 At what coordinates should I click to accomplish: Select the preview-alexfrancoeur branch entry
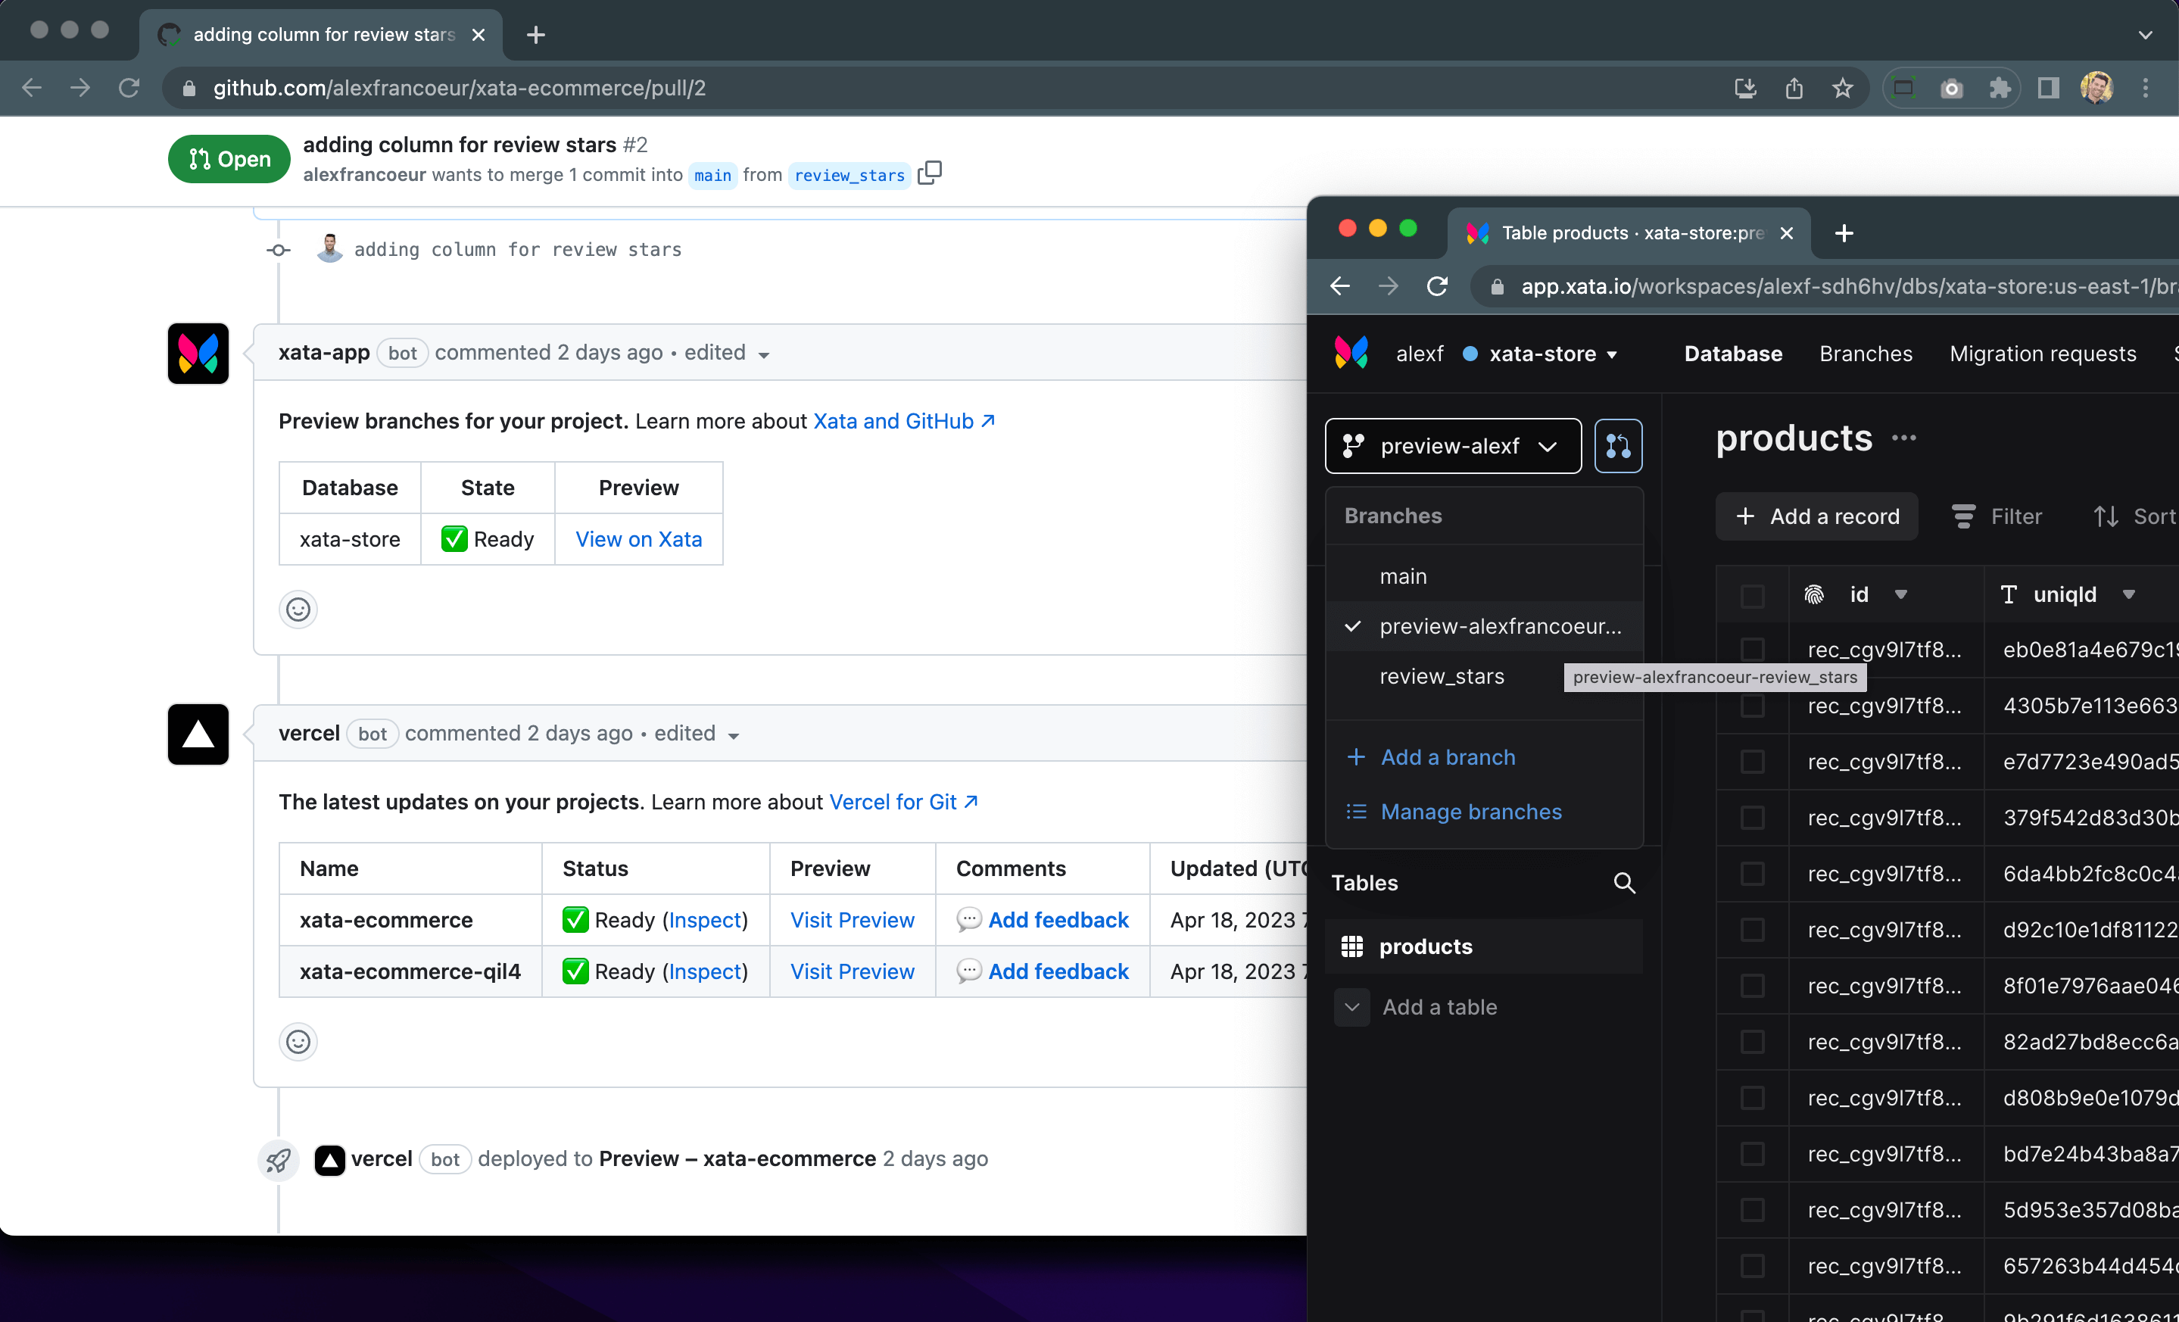1485,626
